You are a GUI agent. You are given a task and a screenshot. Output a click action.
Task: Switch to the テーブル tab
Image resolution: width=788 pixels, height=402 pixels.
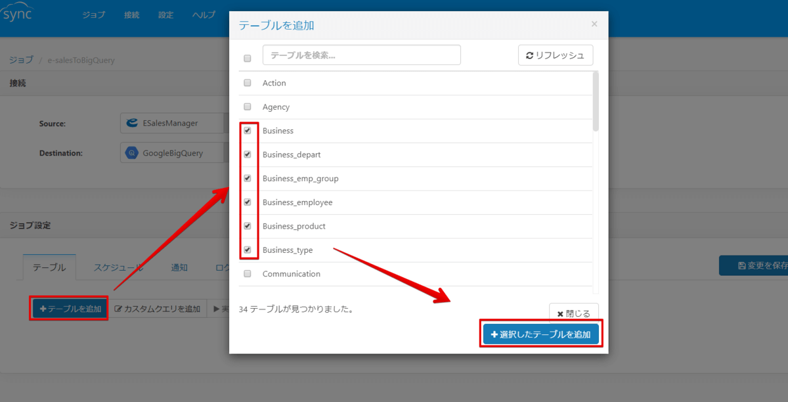(x=49, y=267)
